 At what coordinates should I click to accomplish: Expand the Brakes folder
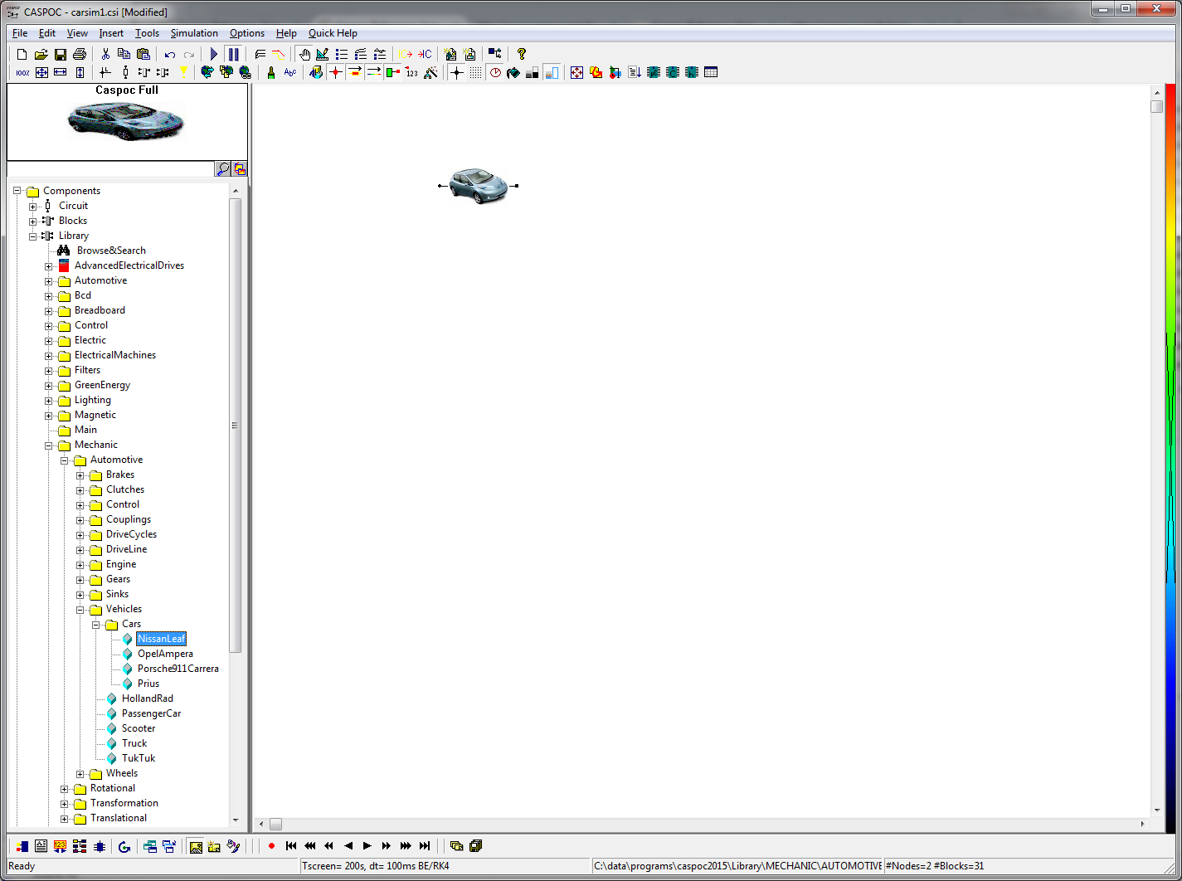click(x=80, y=475)
